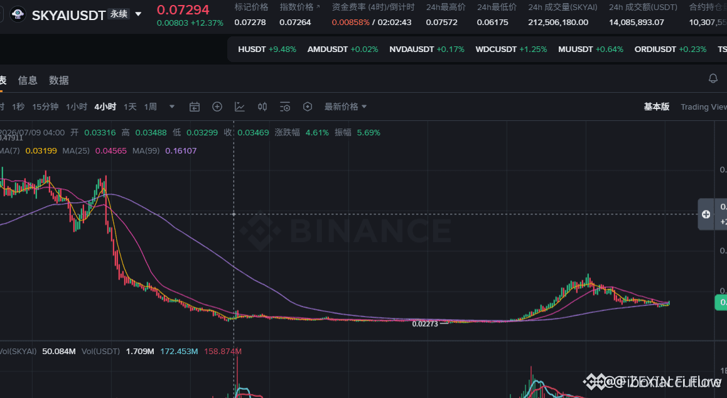Click the 24h low value 0.06175

click(x=492, y=22)
